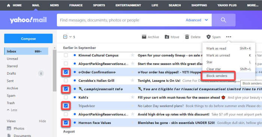Check the AirportParkingReservations new season email checkbox
Screen dimensions: 262x137
(x=66, y=63)
